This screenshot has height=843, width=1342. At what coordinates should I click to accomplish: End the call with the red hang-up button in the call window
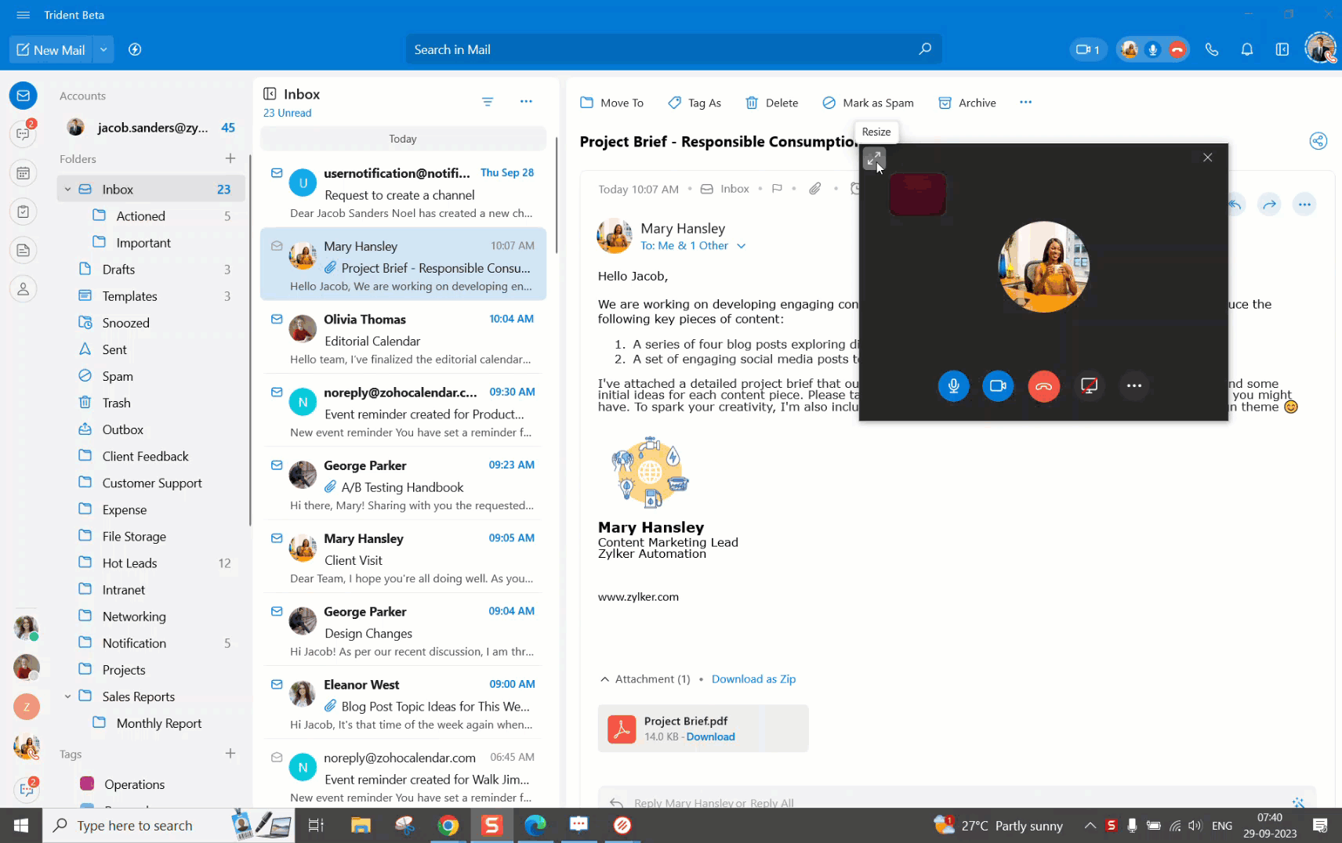pyautogui.click(x=1043, y=385)
